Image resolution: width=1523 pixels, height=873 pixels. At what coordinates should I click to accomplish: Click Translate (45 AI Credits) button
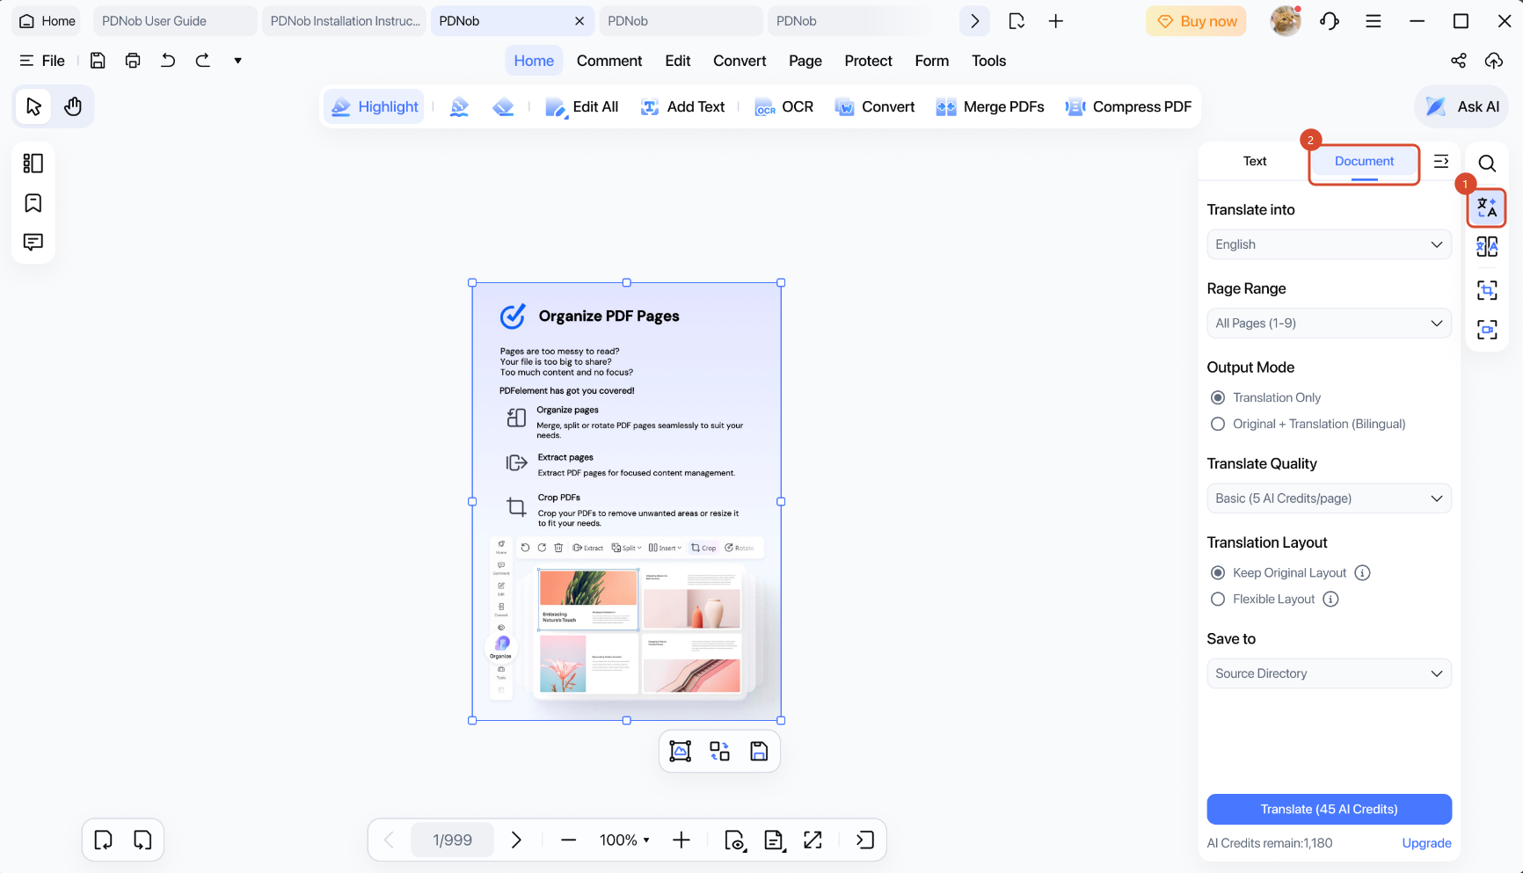point(1329,809)
